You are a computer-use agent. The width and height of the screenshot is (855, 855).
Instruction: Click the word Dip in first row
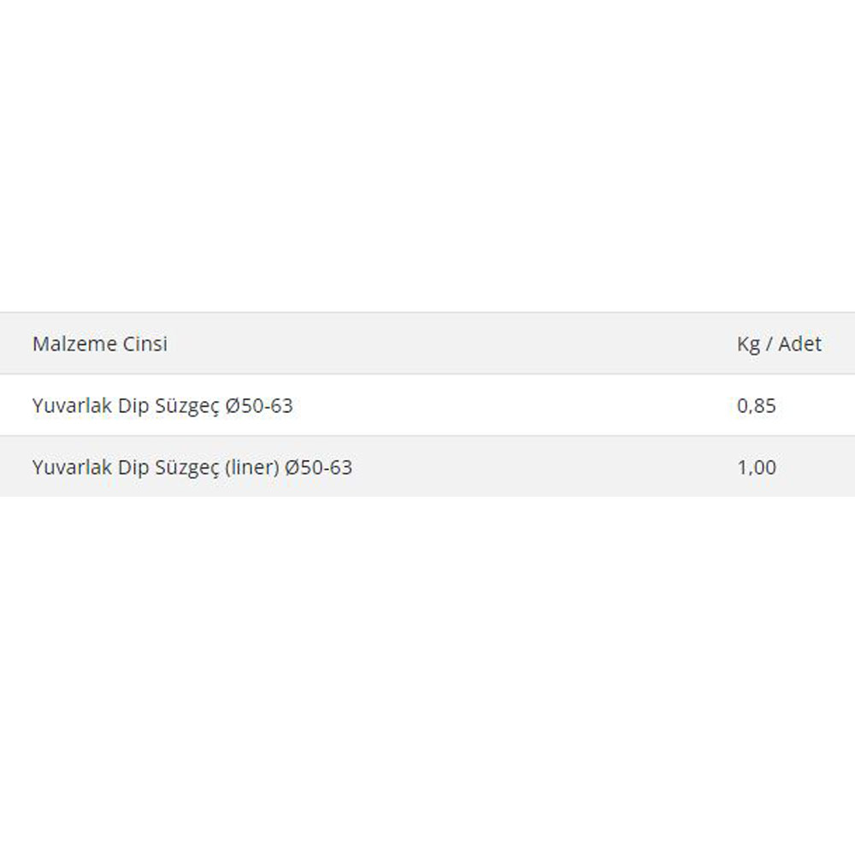coord(133,407)
